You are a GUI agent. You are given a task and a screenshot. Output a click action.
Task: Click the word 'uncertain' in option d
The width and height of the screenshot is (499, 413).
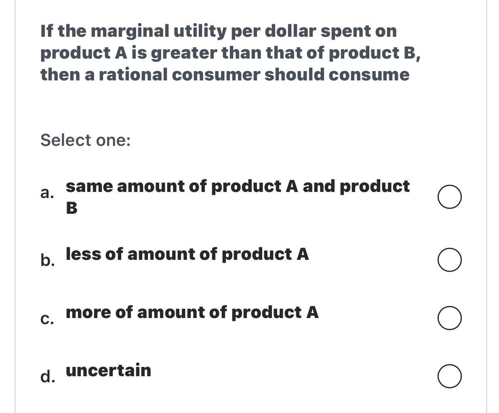click(x=109, y=371)
